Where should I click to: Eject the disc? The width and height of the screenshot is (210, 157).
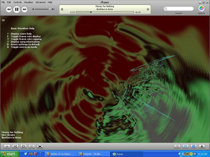click(202, 146)
